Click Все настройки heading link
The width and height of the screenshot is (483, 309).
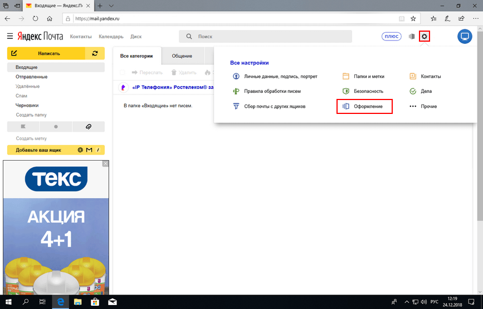(249, 63)
